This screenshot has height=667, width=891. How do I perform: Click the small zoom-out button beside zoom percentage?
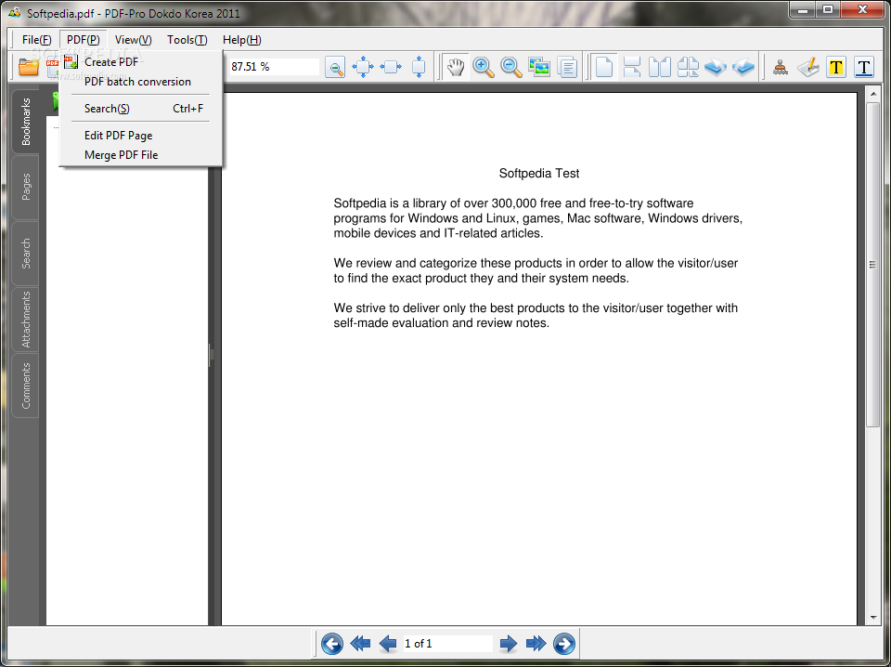click(335, 68)
